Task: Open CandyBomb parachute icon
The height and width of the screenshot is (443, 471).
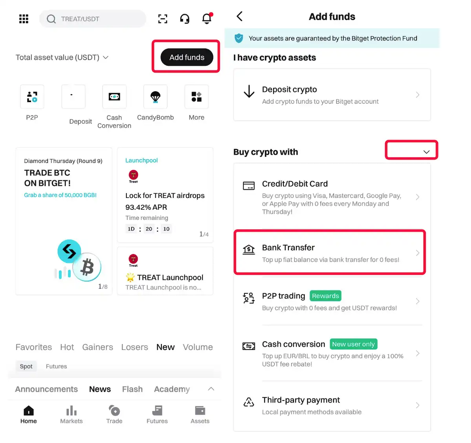Action: pyautogui.click(x=155, y=97)
